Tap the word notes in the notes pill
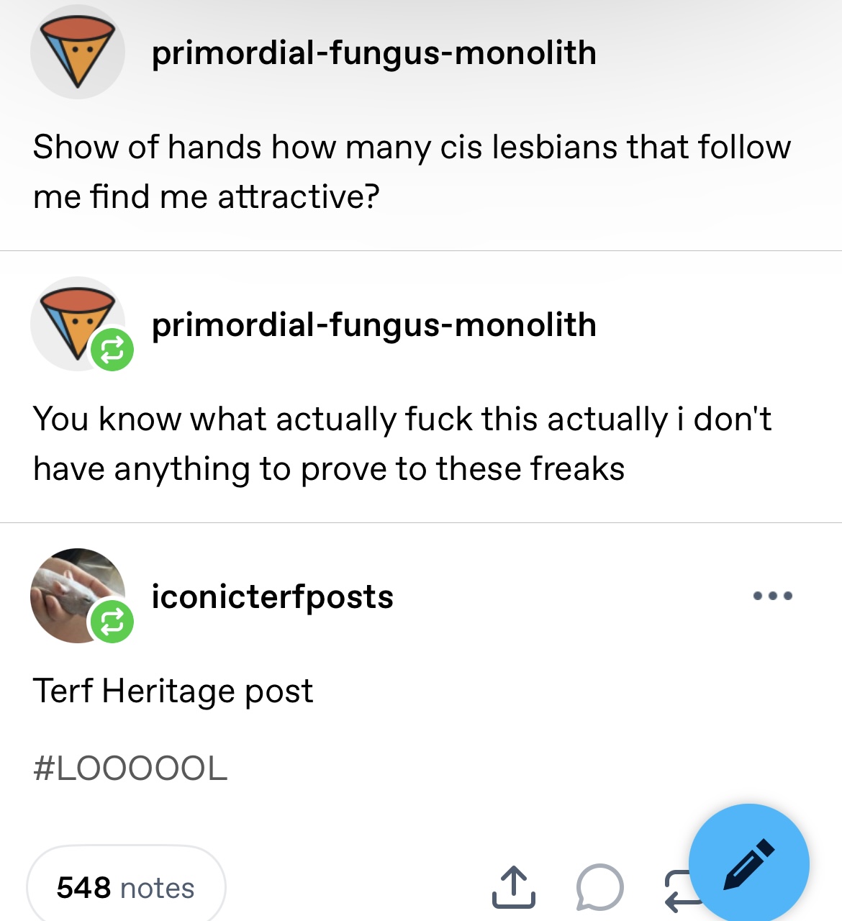842x921 pixels. pyautogui.click(x=157, y=888)
